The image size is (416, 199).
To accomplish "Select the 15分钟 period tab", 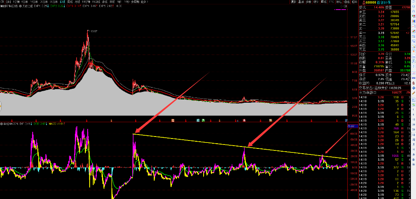I will [34, 2].
